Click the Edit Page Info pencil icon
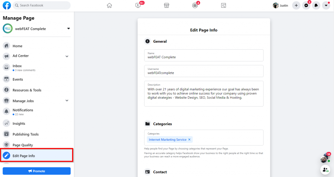 [x=7, y=155]
